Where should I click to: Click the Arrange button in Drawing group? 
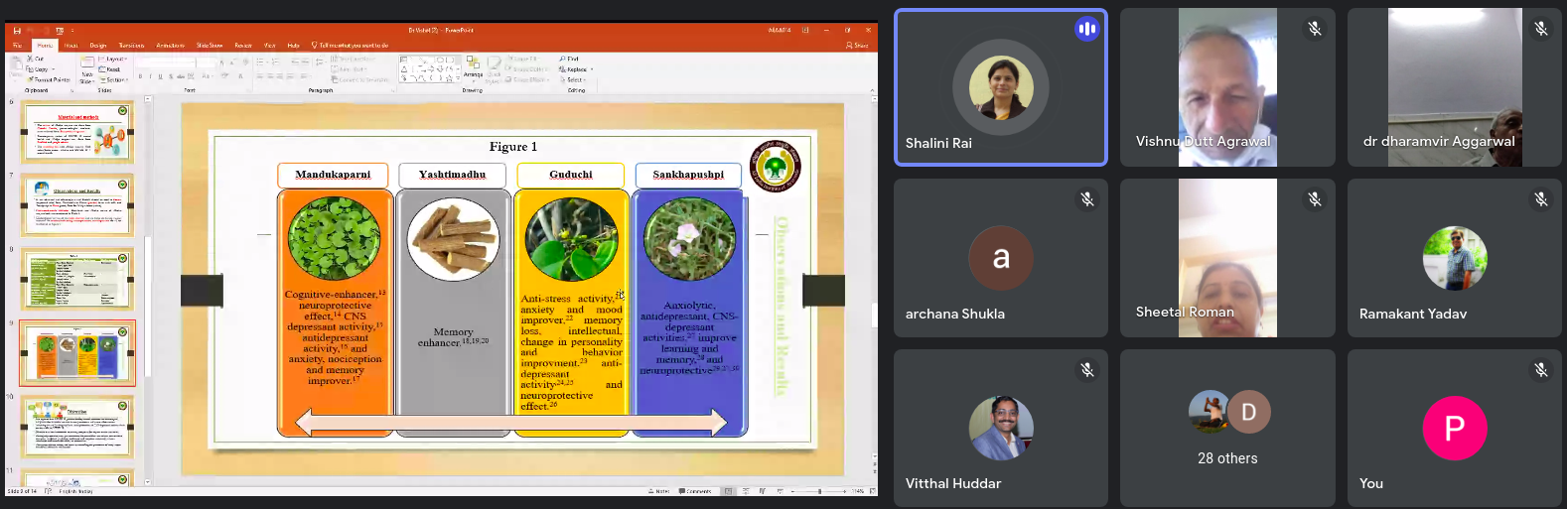473,67
